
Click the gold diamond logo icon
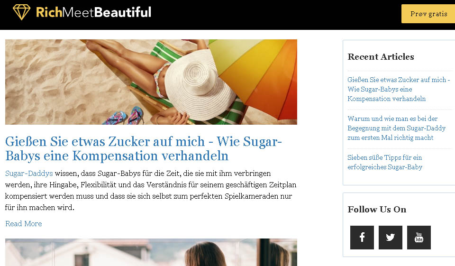[x=21, y=12]
